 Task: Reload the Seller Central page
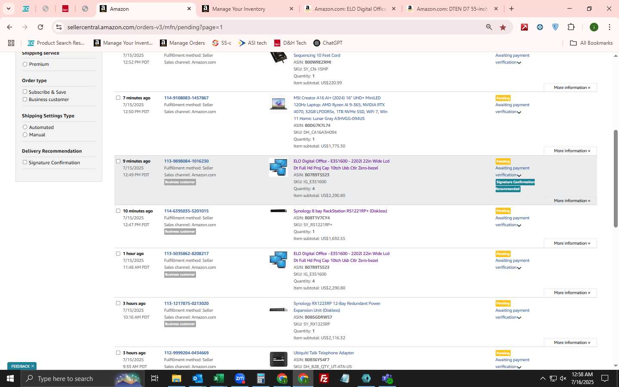click(x=40, y=27)
